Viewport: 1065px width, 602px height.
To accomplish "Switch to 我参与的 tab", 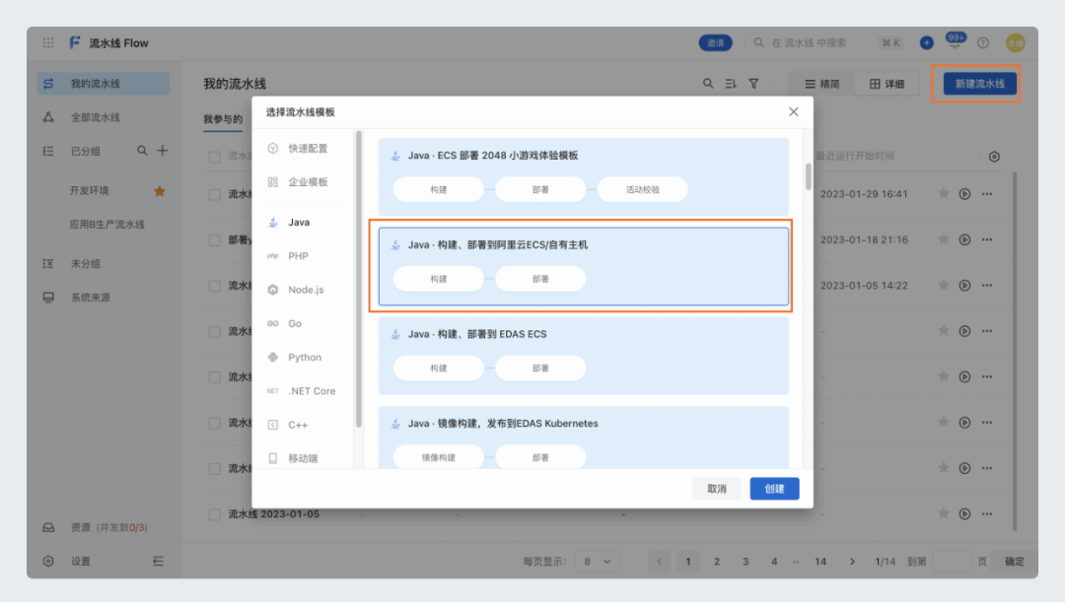I will click(x=223, y=119).
